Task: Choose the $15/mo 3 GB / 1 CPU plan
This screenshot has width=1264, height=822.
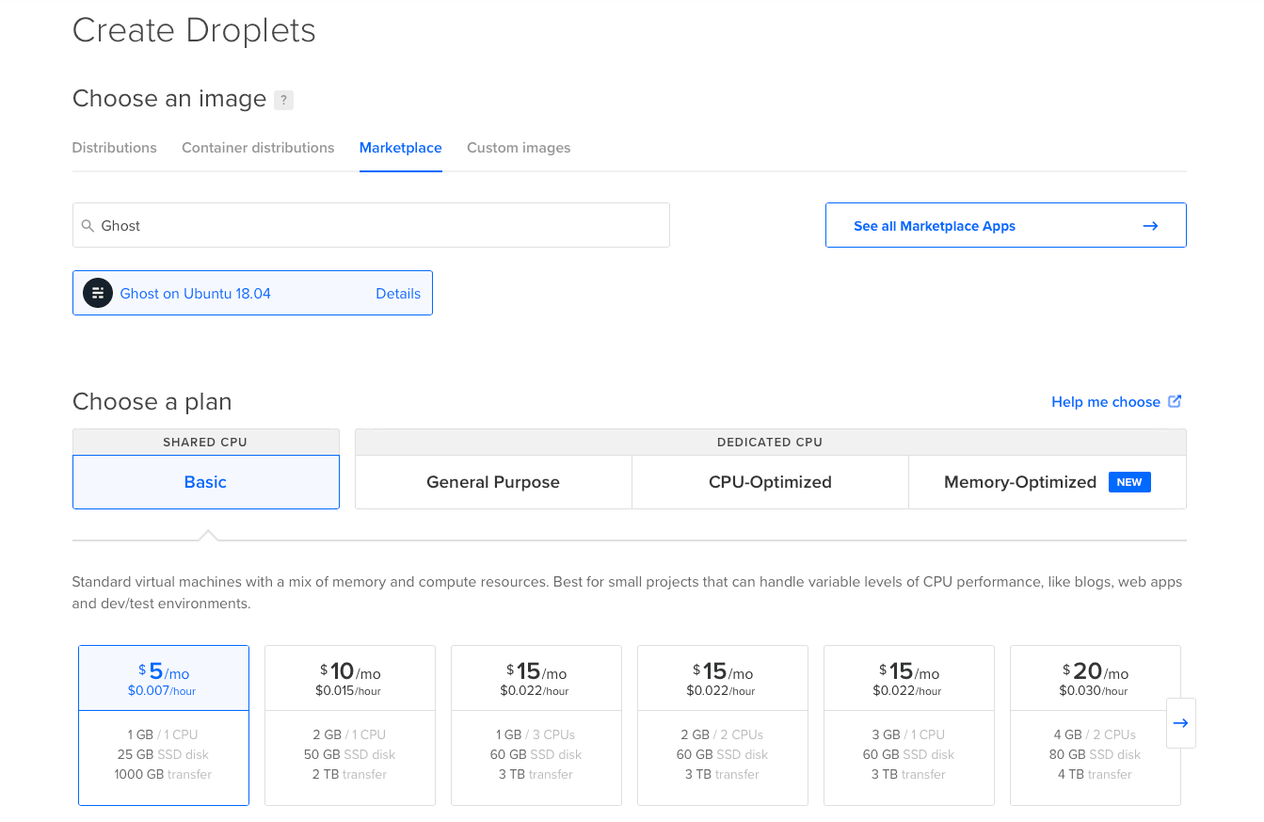Action: click(909, 725)
